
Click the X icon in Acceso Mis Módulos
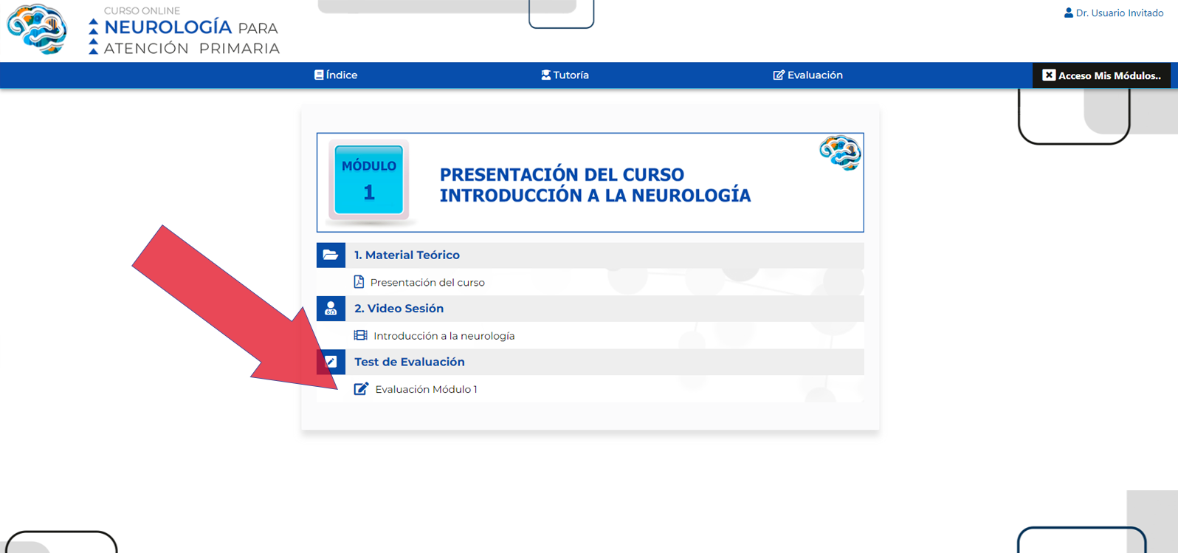click(x=1048, y=75)
